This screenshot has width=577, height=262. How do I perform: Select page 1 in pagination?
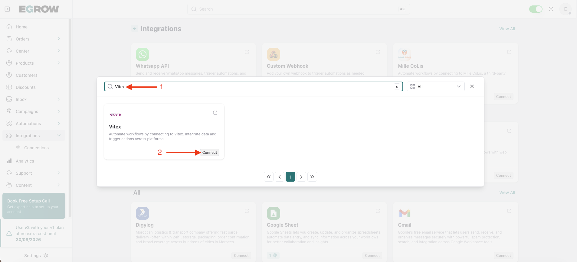[x=290, y=177]
